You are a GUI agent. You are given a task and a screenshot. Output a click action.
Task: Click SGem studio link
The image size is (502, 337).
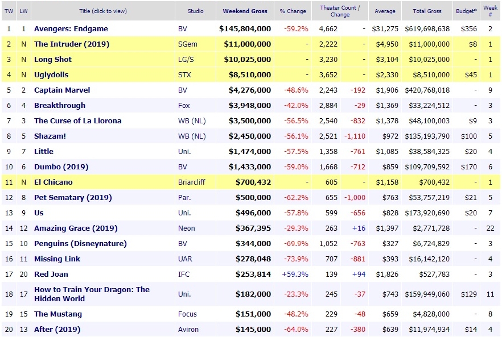[188, 44]
